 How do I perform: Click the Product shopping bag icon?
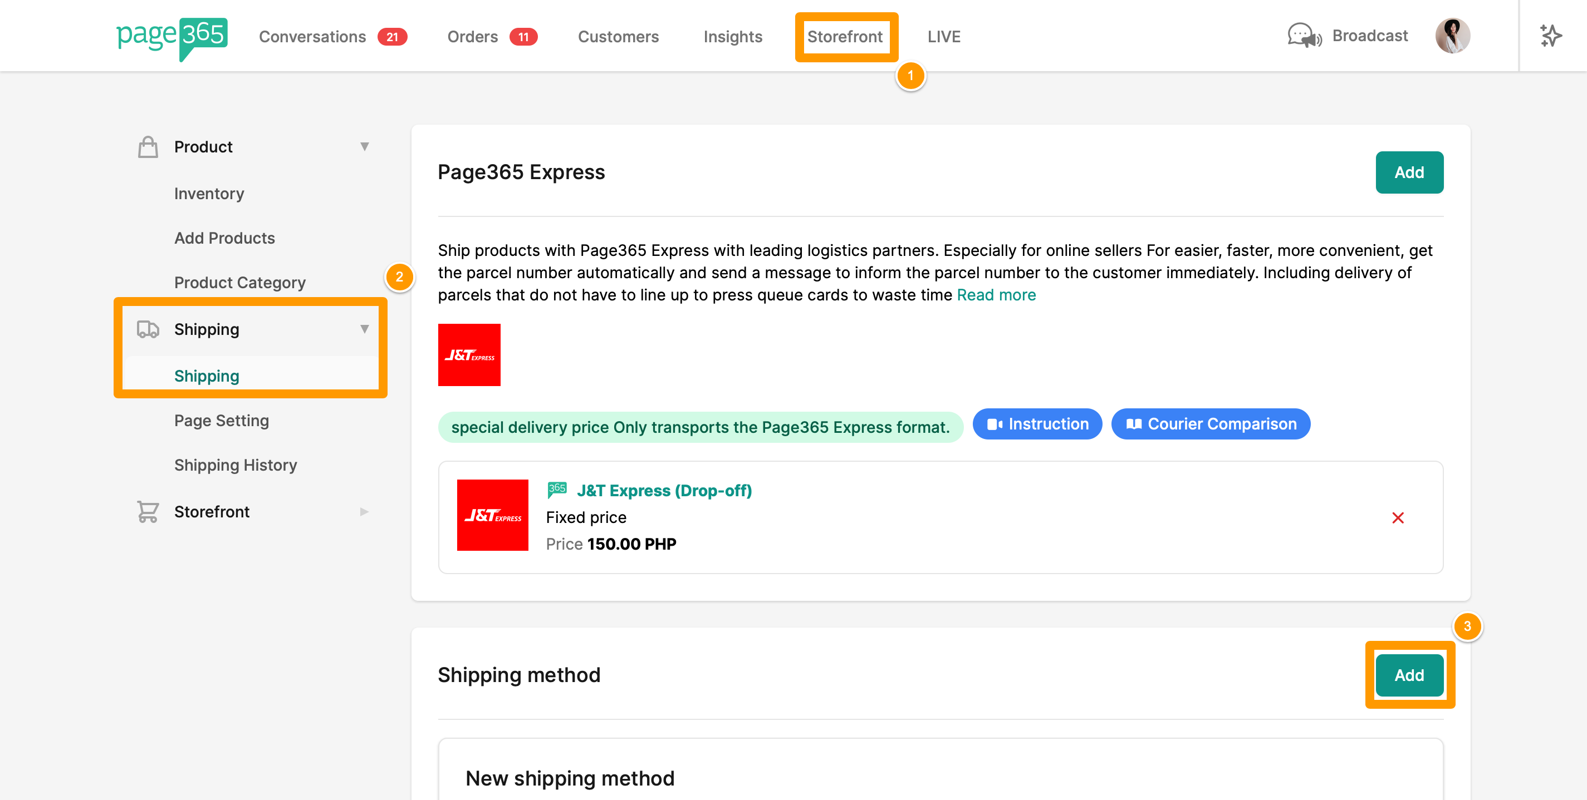(148, 147)
